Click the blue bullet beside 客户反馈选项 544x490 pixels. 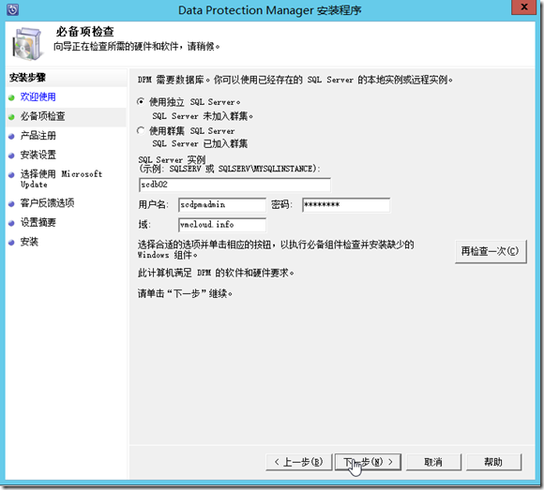click(11, 203)
